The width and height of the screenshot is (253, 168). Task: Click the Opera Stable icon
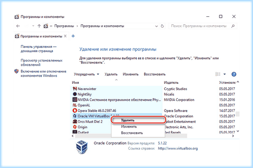click(75, 110)
